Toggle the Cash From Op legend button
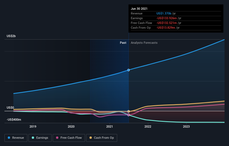 (x=102, y=138)
